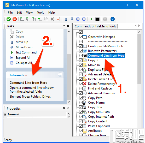The width and height of the screenshot is (145, 143).
Task: Open the Tools menu
Action: [40, 13]
